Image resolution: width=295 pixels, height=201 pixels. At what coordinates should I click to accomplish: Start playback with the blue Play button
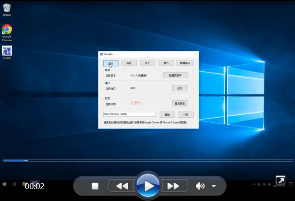[x=148, y=186]
